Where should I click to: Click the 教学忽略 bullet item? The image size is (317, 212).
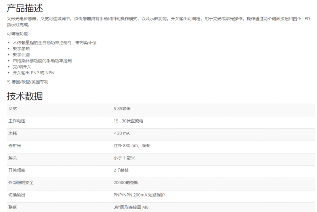[x=21, y=48]
